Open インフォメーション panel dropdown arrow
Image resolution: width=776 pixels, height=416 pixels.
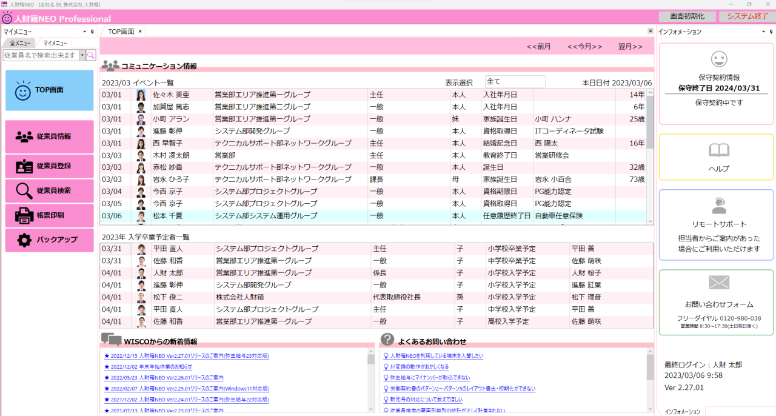(x=763, y=32)
